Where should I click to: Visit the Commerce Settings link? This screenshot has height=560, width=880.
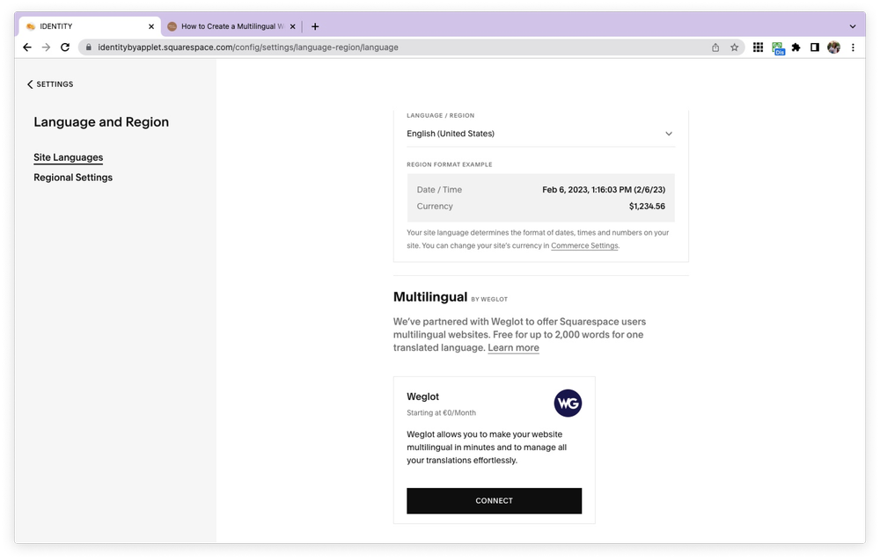pyautogui.click(x=584, y=245)
